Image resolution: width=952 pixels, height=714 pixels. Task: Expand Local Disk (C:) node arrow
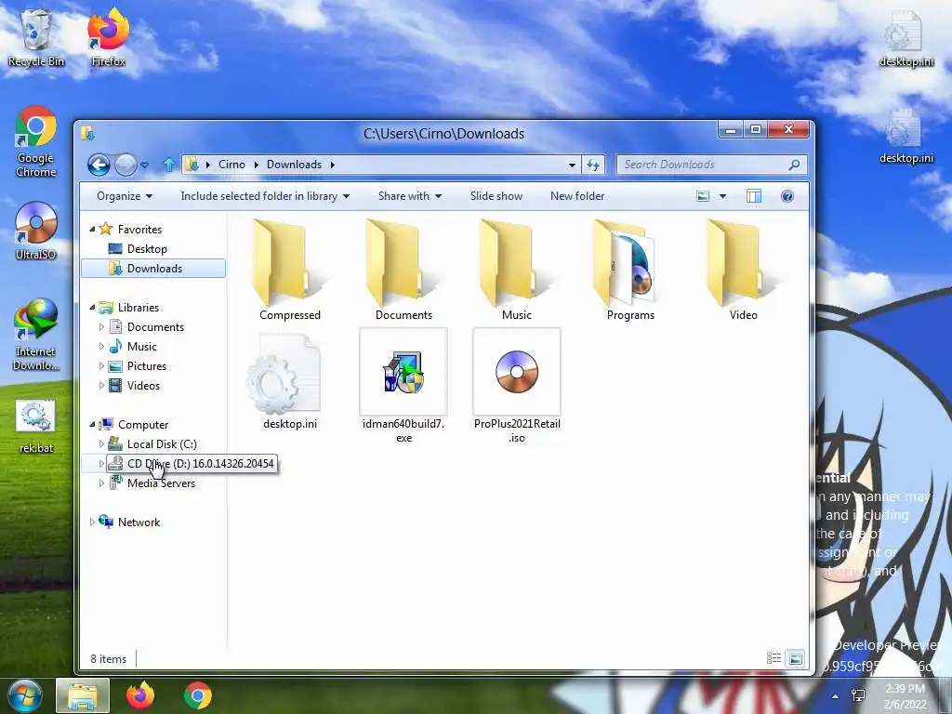click(x=101, y=443)
